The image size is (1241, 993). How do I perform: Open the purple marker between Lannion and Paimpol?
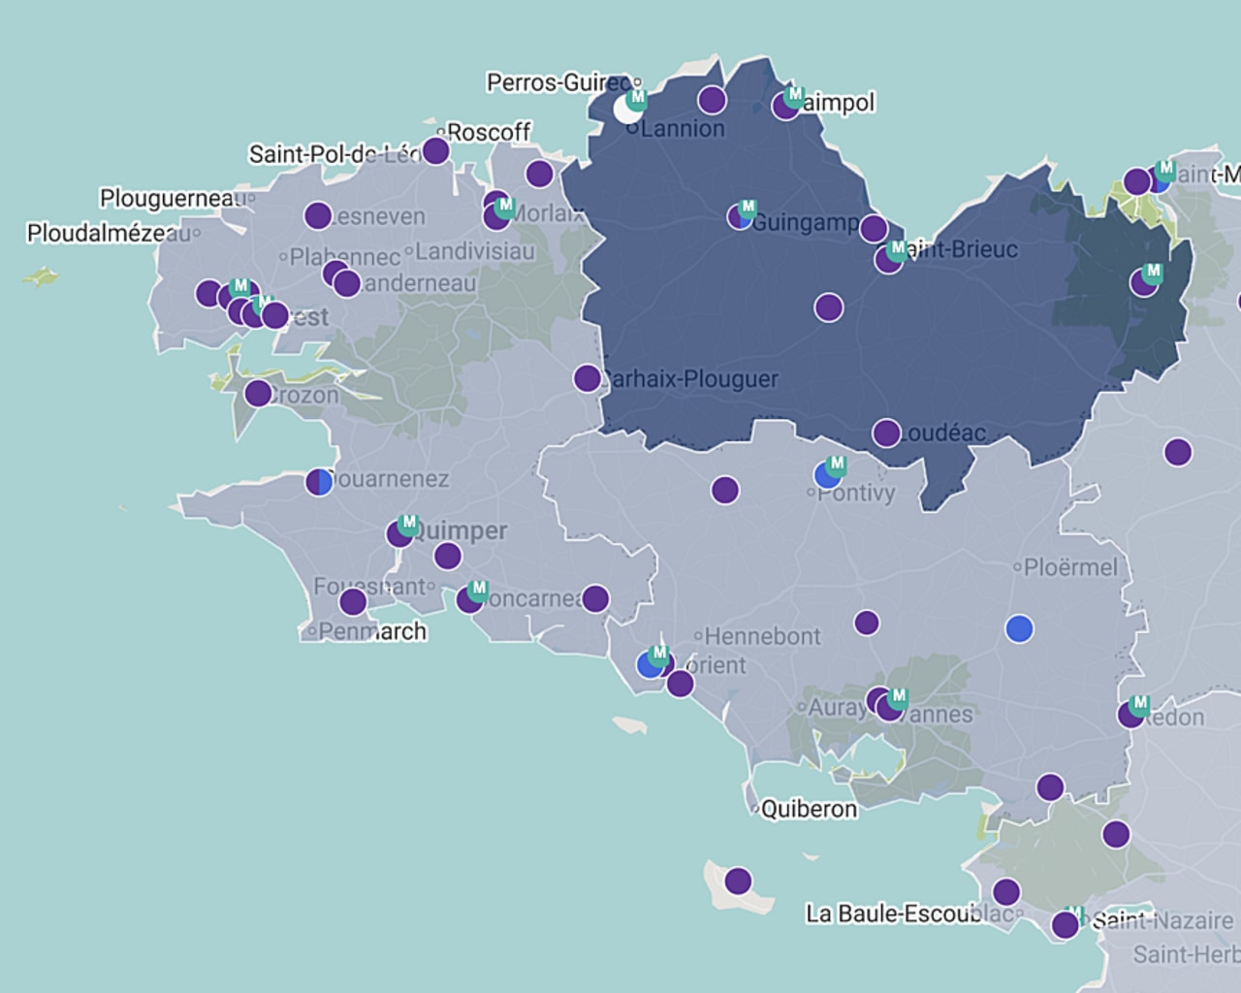click(x=712, y=99)
